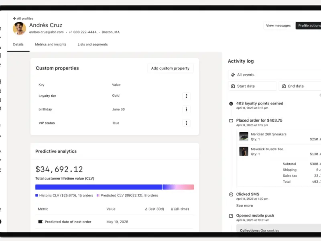
Task: Expand See more under Clicked SMS
Action: [244, 206]
